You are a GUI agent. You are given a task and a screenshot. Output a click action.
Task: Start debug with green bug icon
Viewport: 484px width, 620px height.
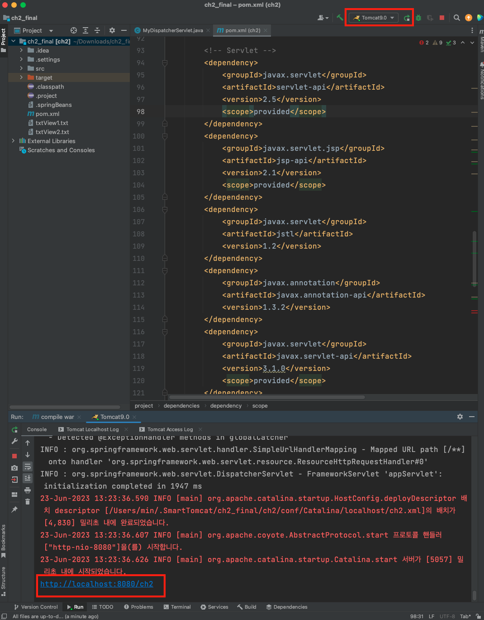click(x=418, y=18)
